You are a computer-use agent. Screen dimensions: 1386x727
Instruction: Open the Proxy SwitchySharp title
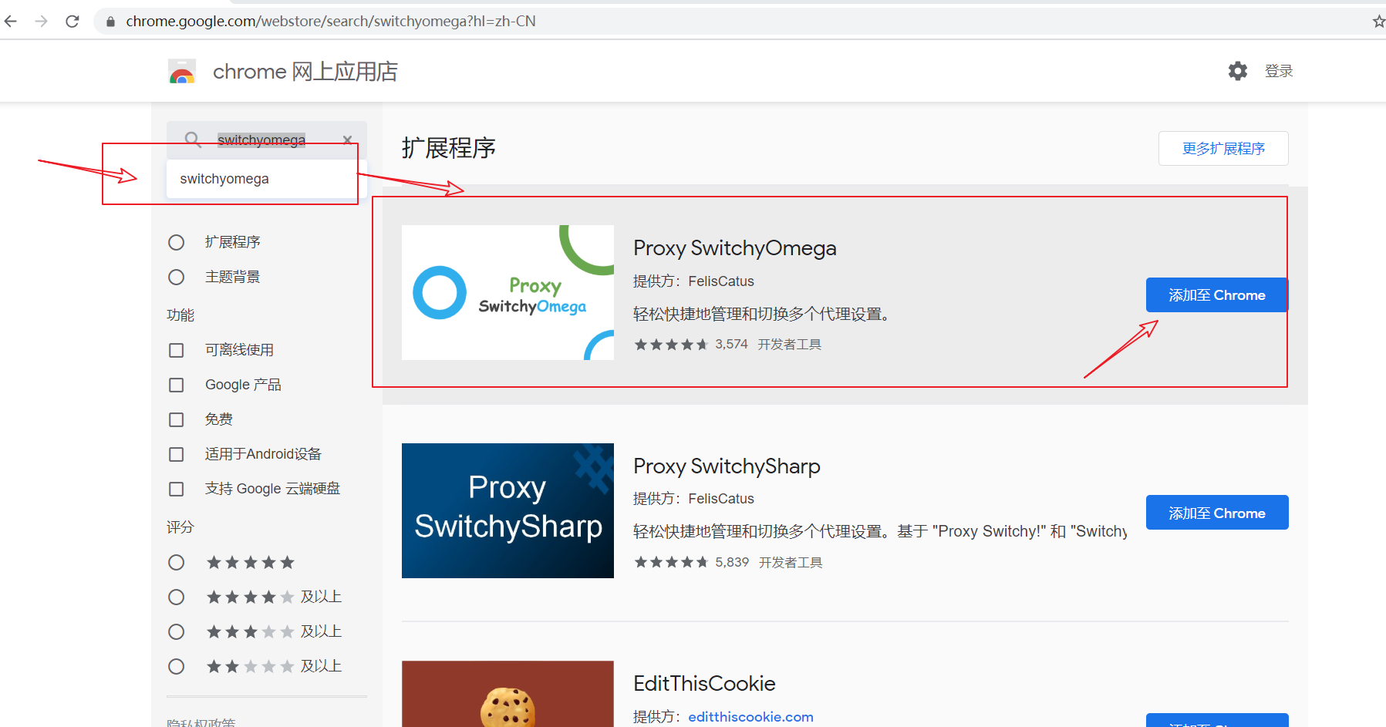pyautogui.click(x=727, y=466)
